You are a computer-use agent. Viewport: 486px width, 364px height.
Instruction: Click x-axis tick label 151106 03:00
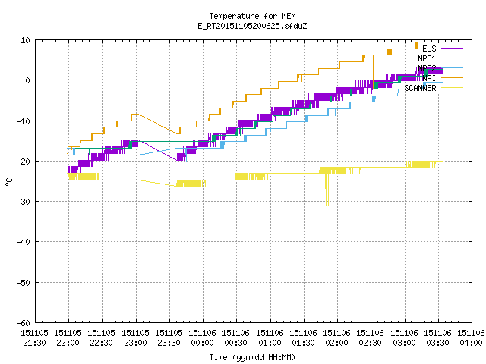(405, 338)
